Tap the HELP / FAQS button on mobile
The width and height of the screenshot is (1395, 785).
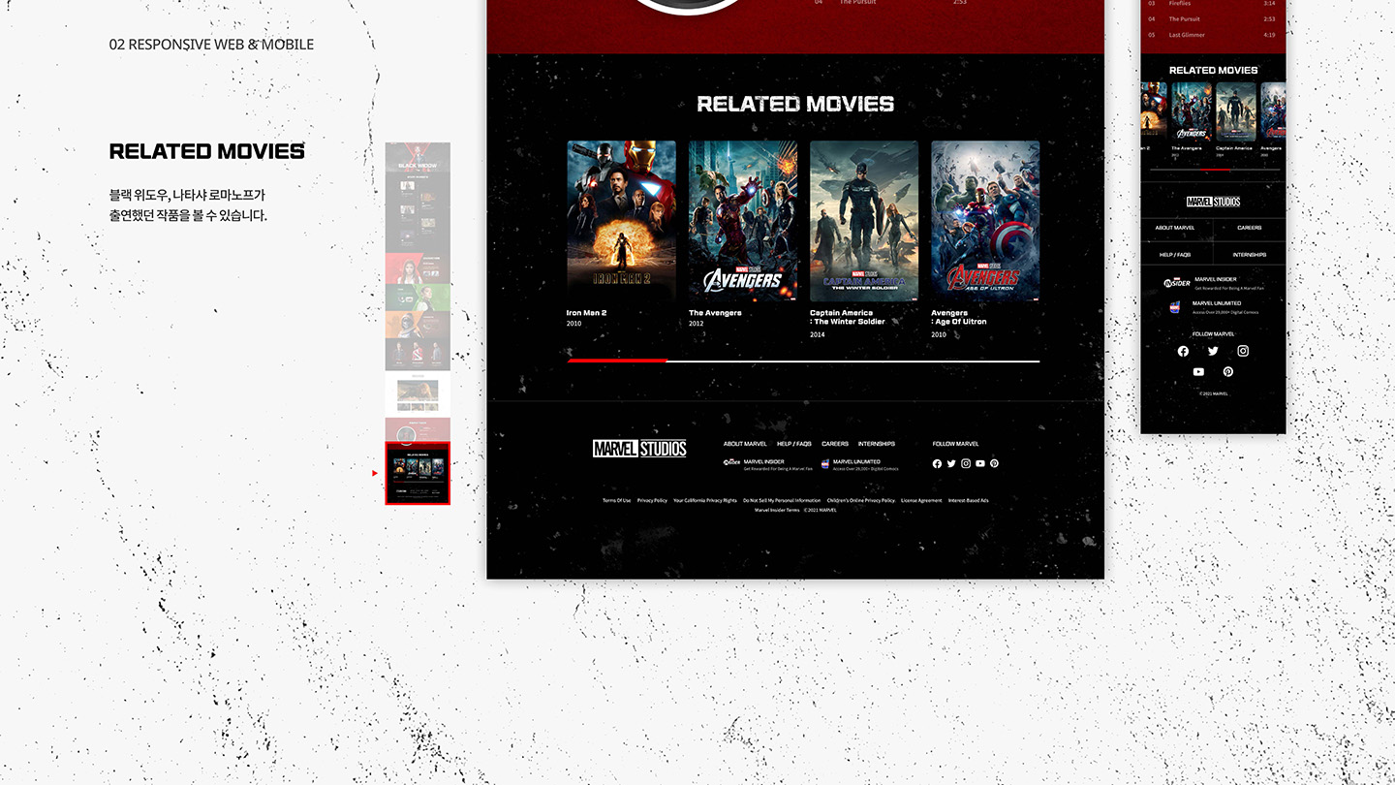tap(1175, 254)
